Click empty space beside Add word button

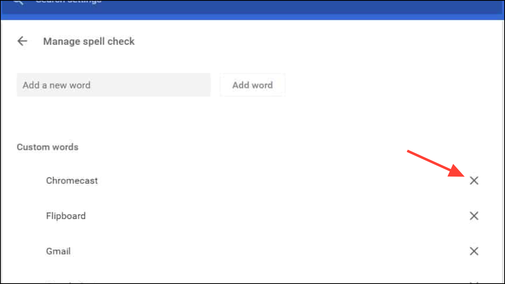coord(373,85)
